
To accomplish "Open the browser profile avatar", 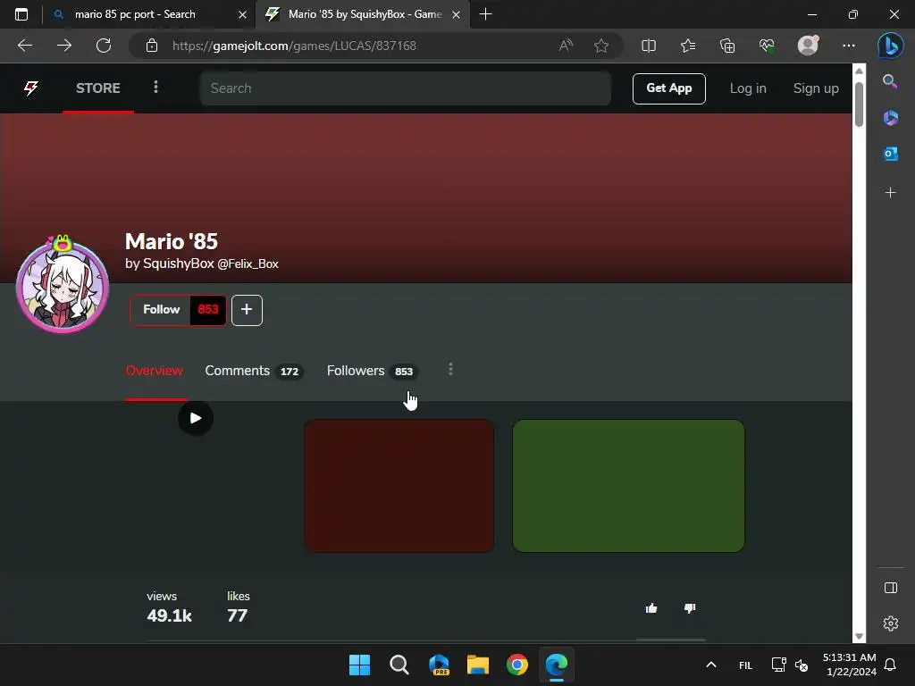I will point(808,45).
